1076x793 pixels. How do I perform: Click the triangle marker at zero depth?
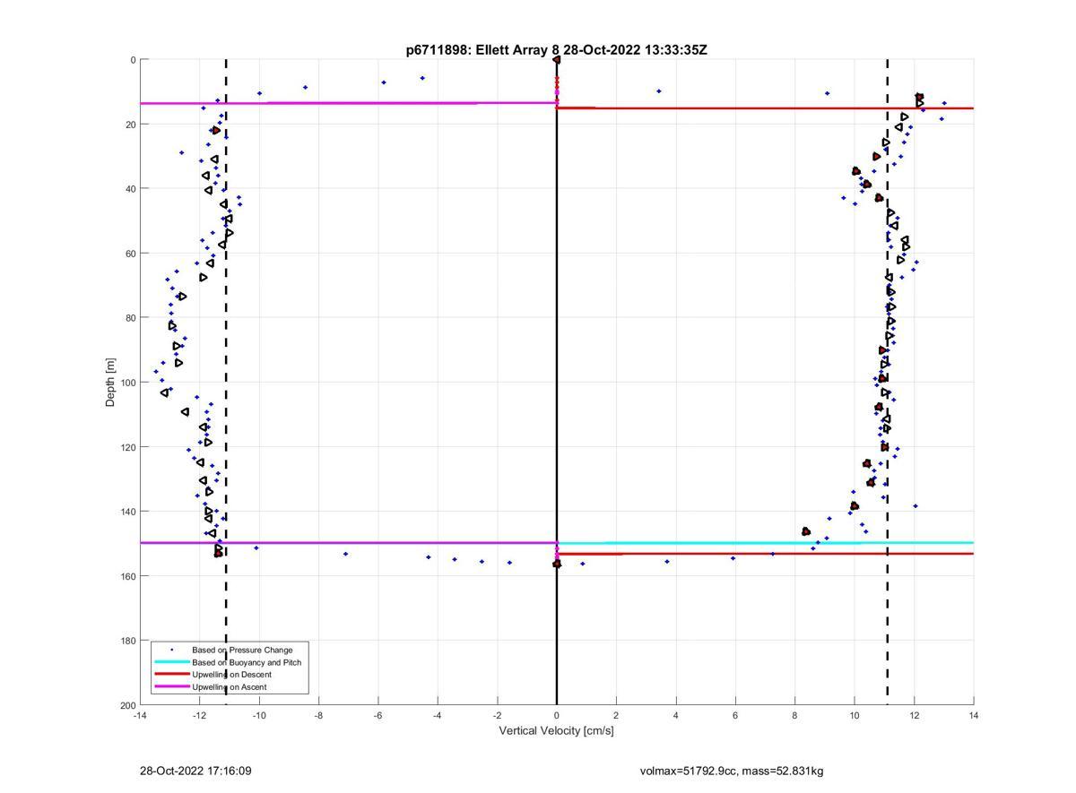[x=557, y=60]
